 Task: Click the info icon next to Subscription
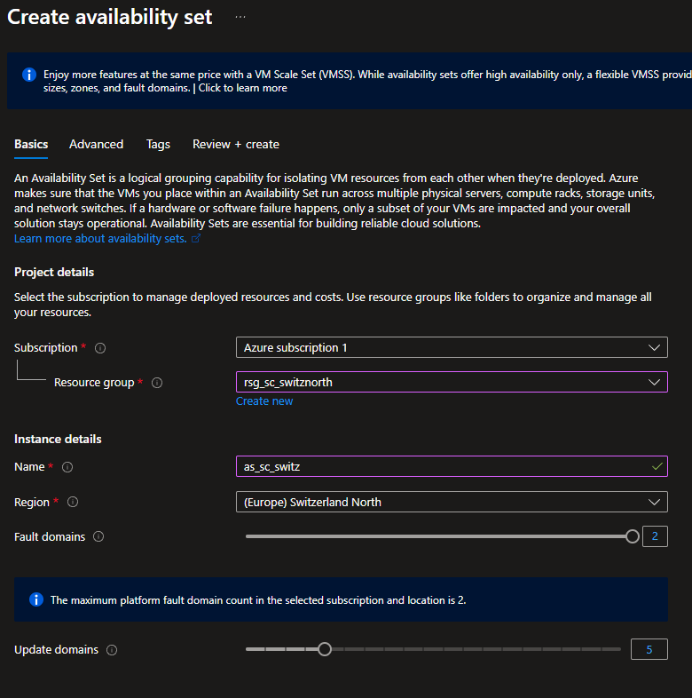pyautogui.click(x=100, y=348)
